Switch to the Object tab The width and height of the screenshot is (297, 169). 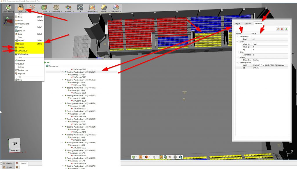tap(238, 23)
